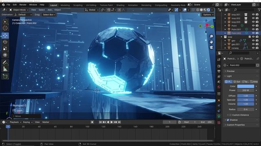Select the Add Cube tool

pos(5,76)
